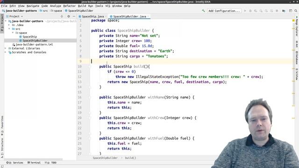Open the VCS menu
The height and width of the screenshot is (168, 299).
coord(107,6)
